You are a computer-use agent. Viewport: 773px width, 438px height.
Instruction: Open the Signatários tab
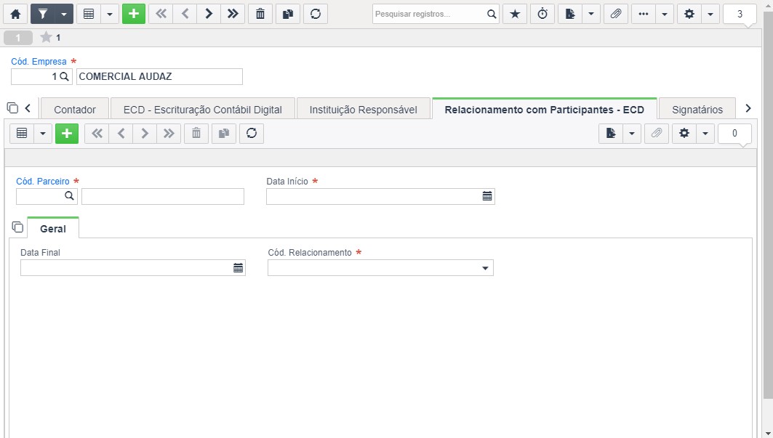(x=697, y=110)
